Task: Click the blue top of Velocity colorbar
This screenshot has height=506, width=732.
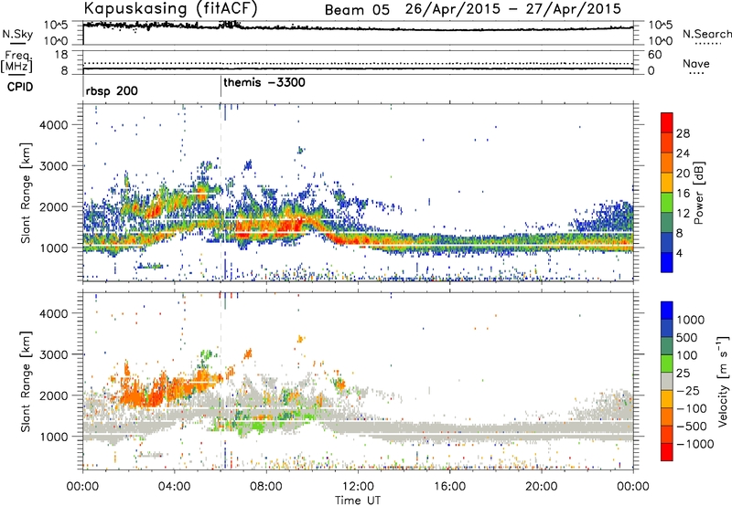Action: (667, 311)
